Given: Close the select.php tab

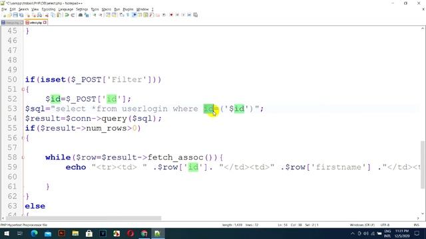Looking at the screenshot, I should tap(45, 23).
